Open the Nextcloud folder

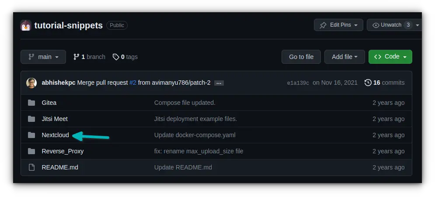coord(55,135)
